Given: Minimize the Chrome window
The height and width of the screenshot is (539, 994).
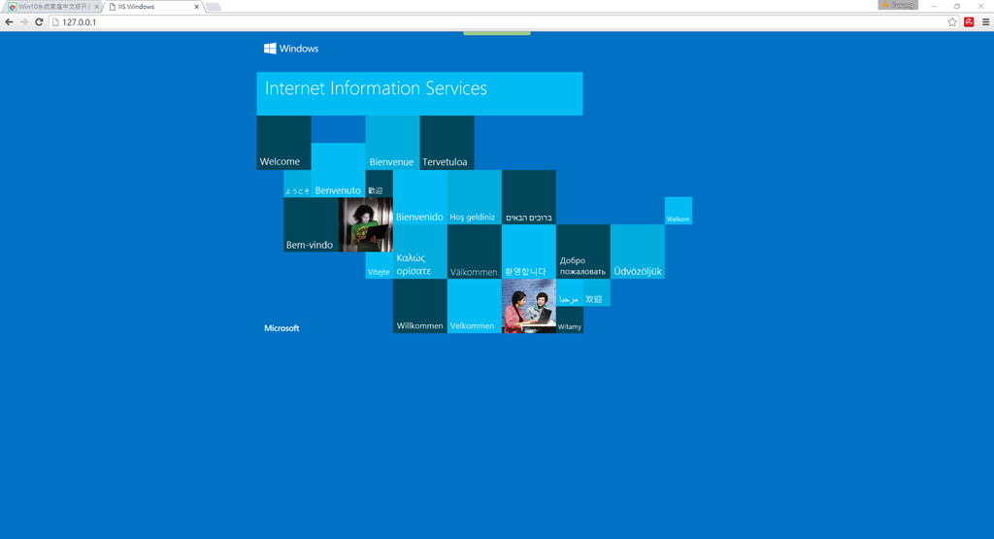Looking at the screenshot, I should click(934, 6).
